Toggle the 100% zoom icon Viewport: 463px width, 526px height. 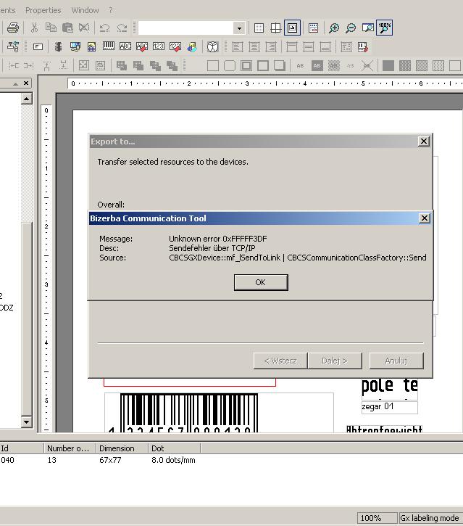point(385,28)
